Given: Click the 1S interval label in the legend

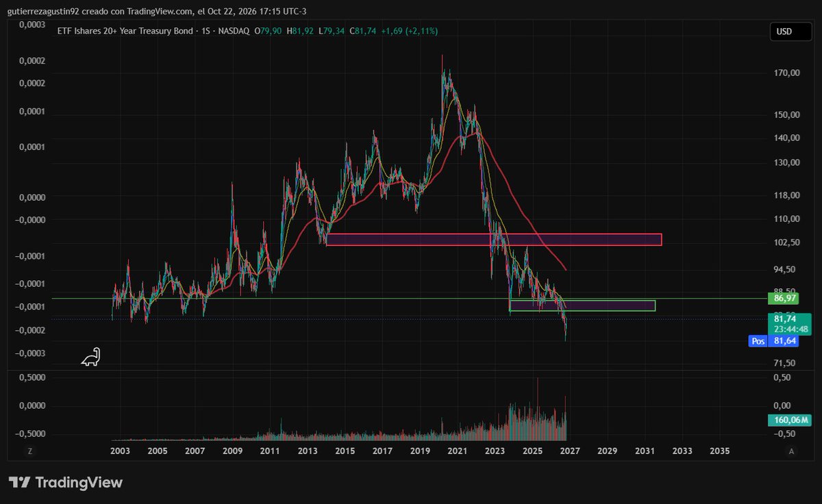Looking at the screenshot, I should [206, 31].
